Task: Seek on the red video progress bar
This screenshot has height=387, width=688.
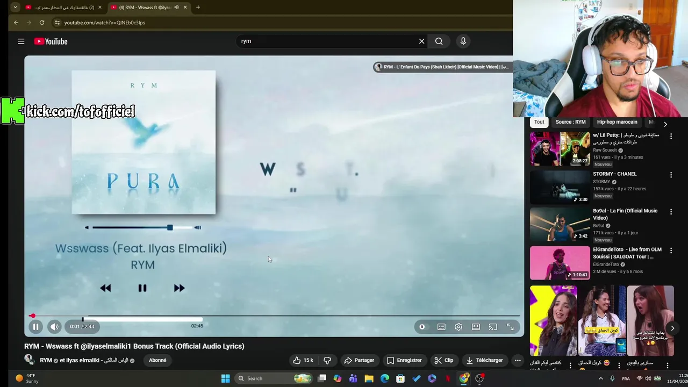Action: click(274, 316)
